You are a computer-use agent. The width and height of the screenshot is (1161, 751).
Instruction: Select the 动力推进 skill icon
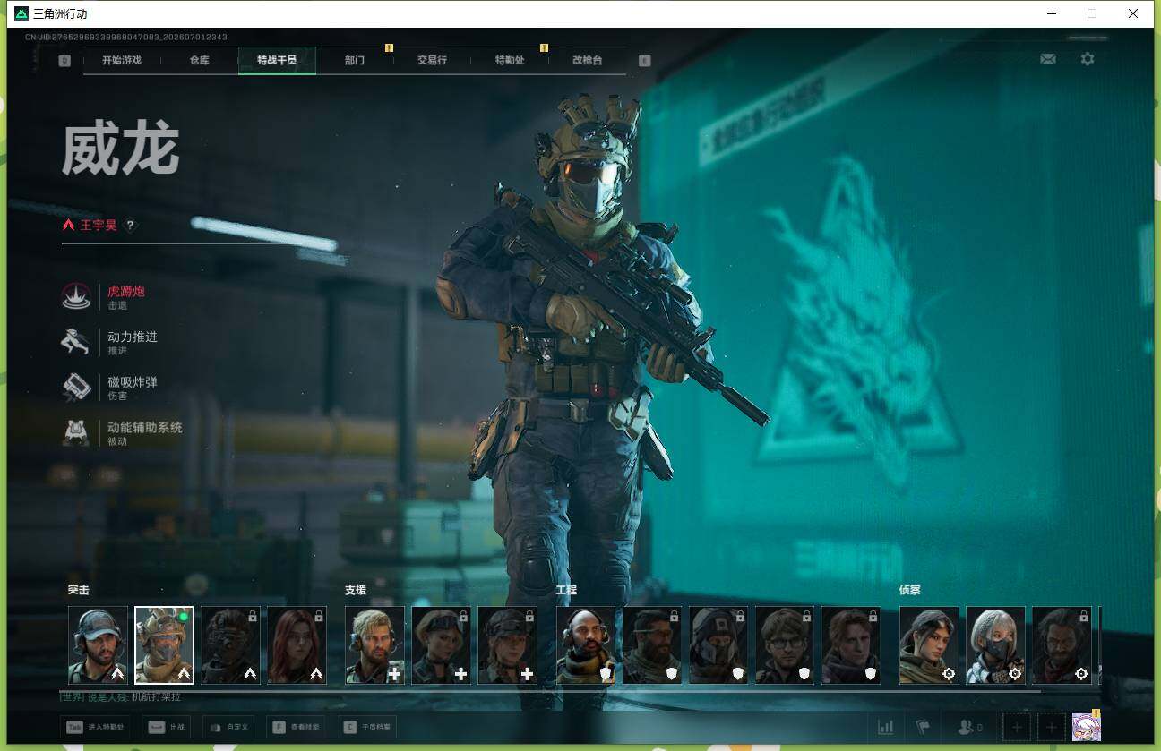75,342
